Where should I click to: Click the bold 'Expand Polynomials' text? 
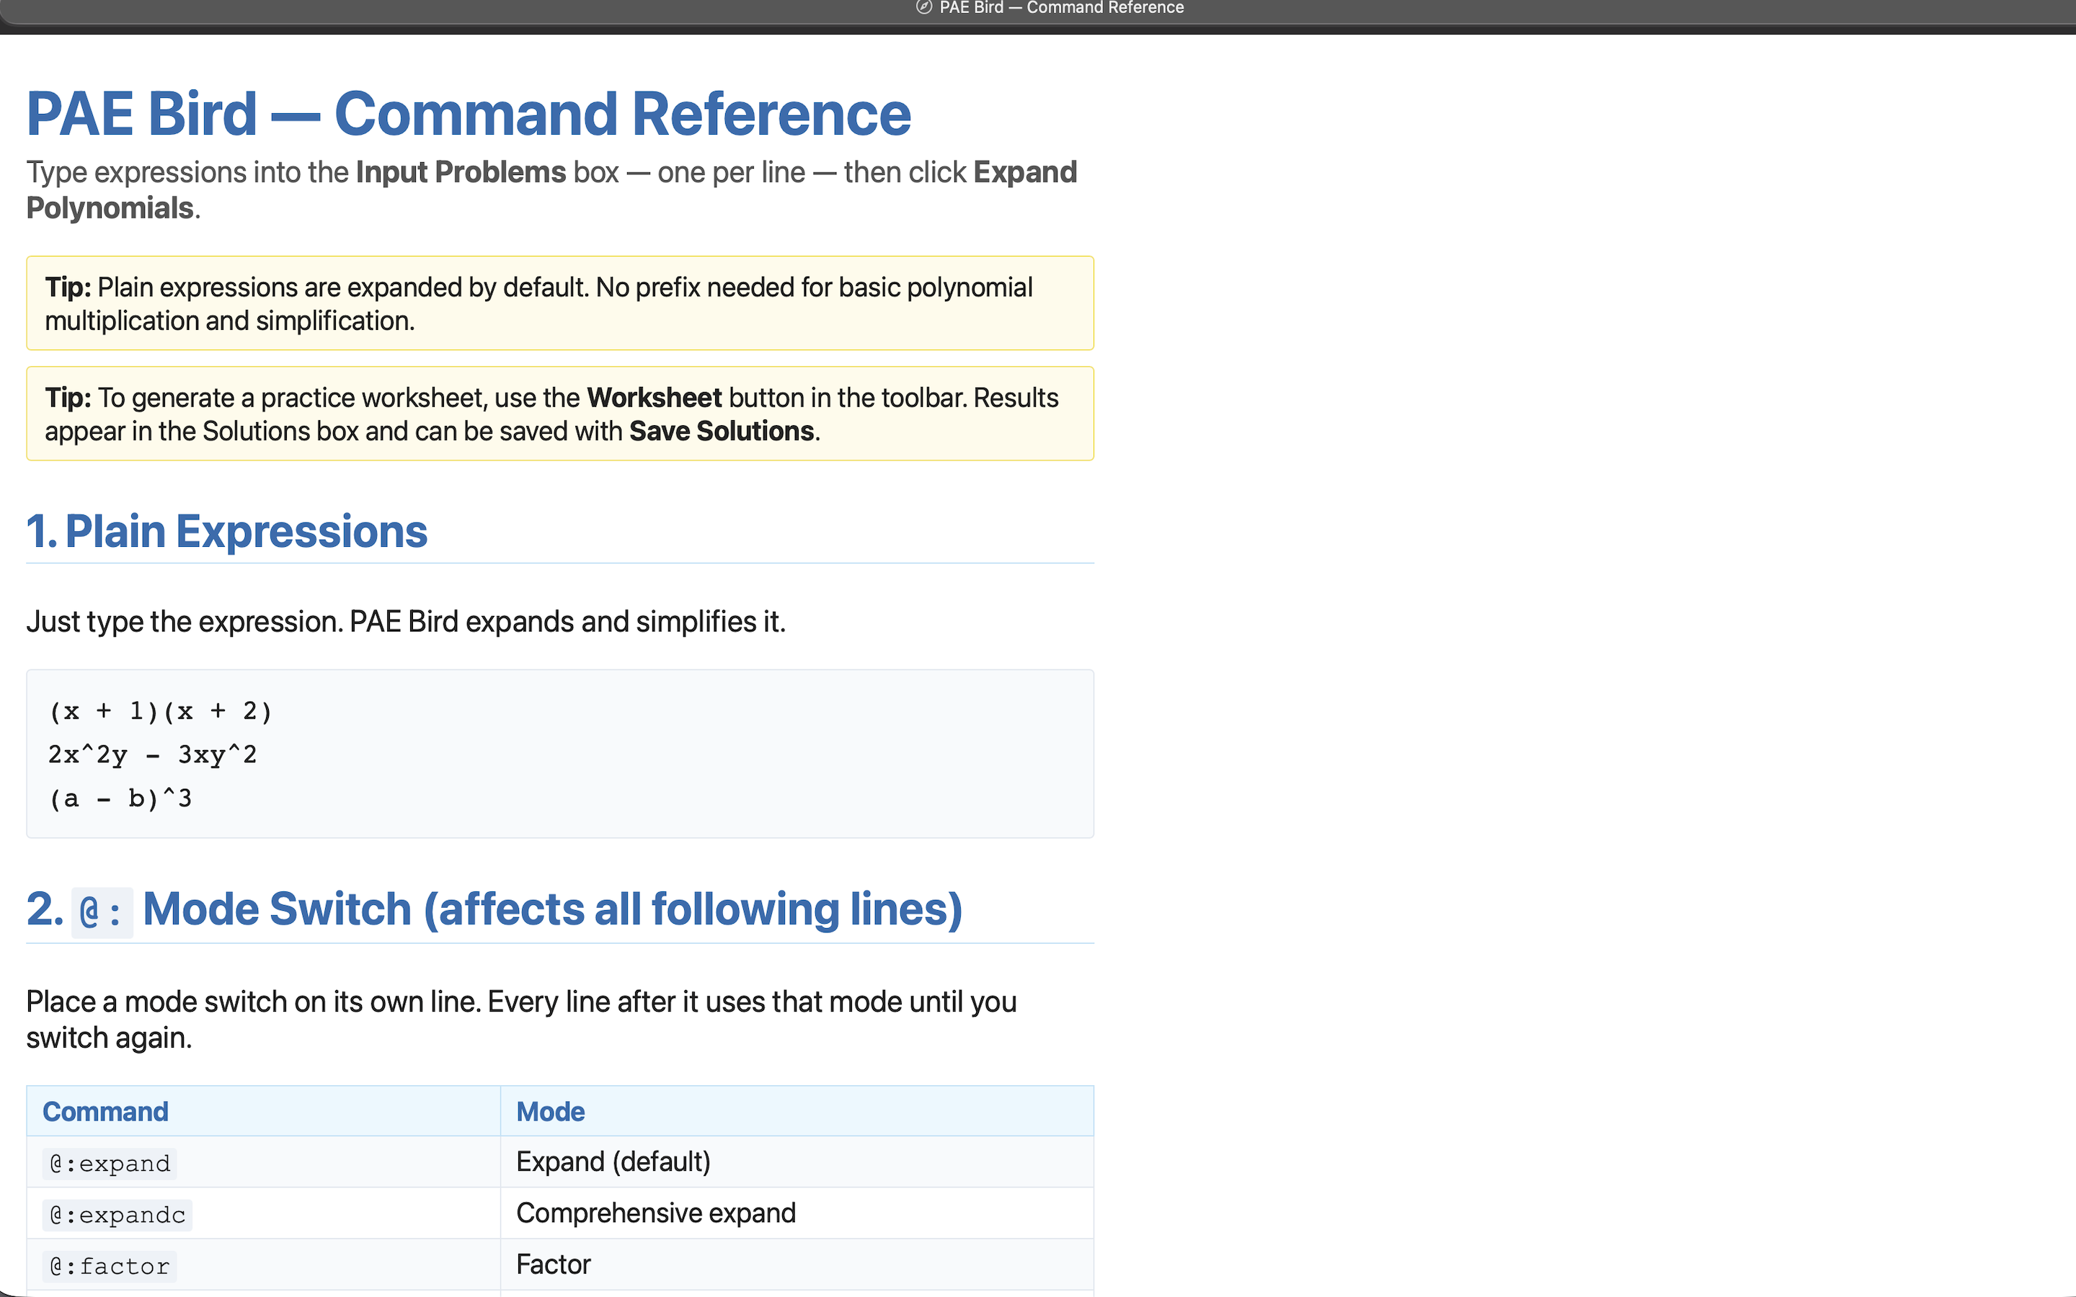(x=551, y=190)
